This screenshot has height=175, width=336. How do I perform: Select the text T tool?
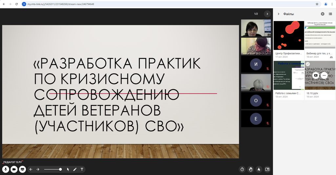click(x=82, y=169)
